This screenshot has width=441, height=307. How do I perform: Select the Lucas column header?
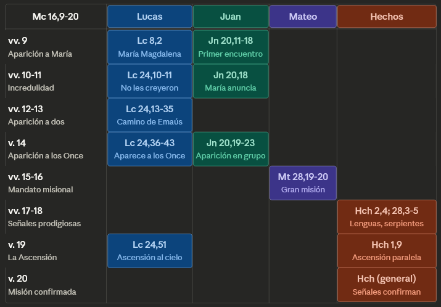coord(149,17)
